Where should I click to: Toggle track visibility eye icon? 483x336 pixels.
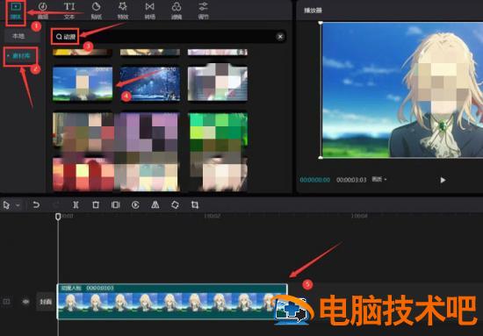[x=25, y=302]
